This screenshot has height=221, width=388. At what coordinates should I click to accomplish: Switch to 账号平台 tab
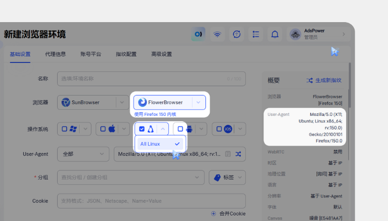tap(91, 54)
